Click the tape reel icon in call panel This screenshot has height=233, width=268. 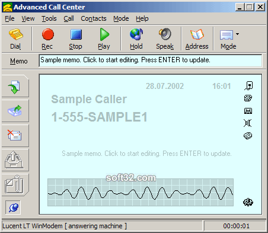[248, 136]
